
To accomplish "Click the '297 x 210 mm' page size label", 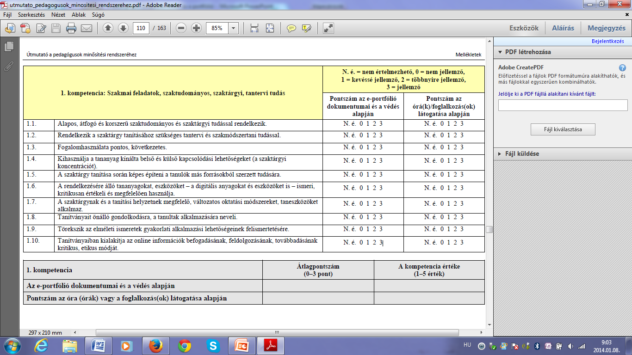I will (45, 332).
